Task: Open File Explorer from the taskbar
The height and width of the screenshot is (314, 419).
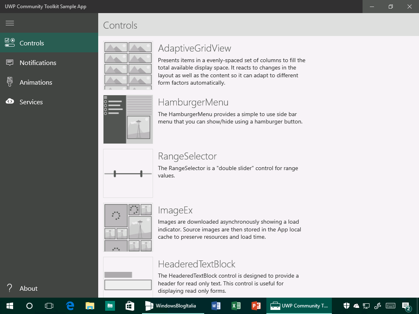Action: click(x=90, y=306)
